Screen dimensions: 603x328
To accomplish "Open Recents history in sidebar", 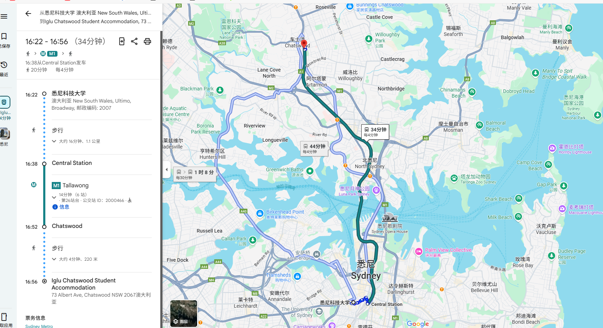I will (x=4, y=68).
